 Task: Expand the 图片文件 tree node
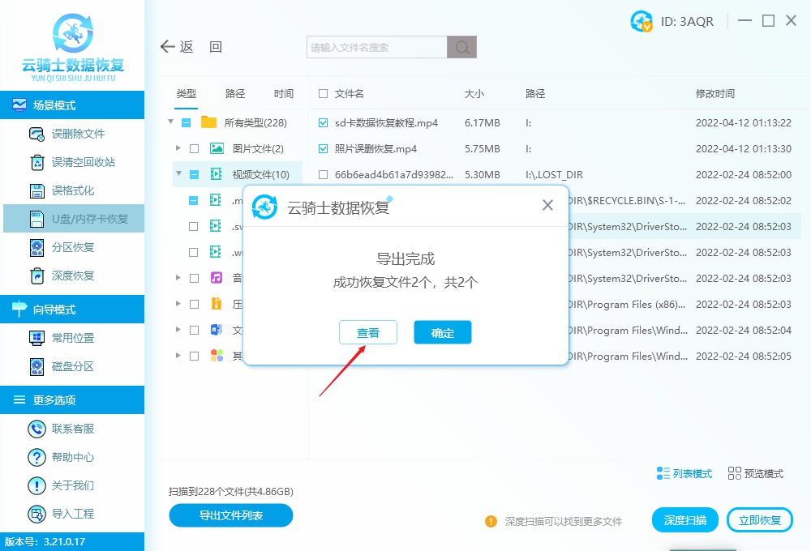point(178,148)
